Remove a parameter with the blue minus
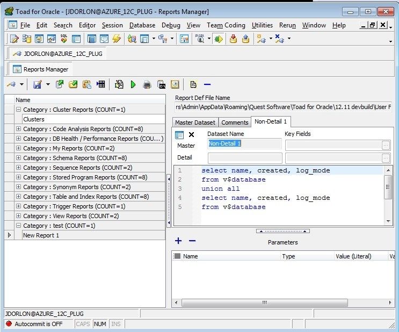 pos(192,241)
